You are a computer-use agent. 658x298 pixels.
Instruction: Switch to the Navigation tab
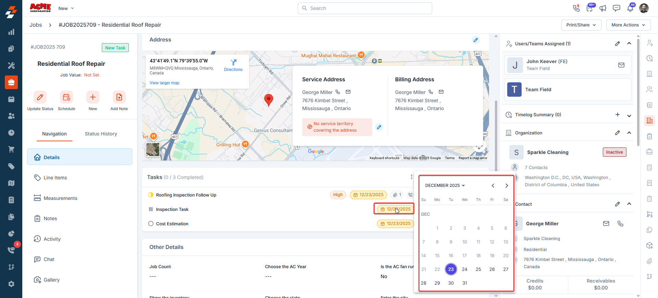point(54,134)
